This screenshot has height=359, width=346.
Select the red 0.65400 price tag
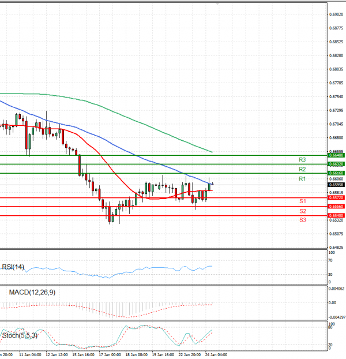(336, 215)
